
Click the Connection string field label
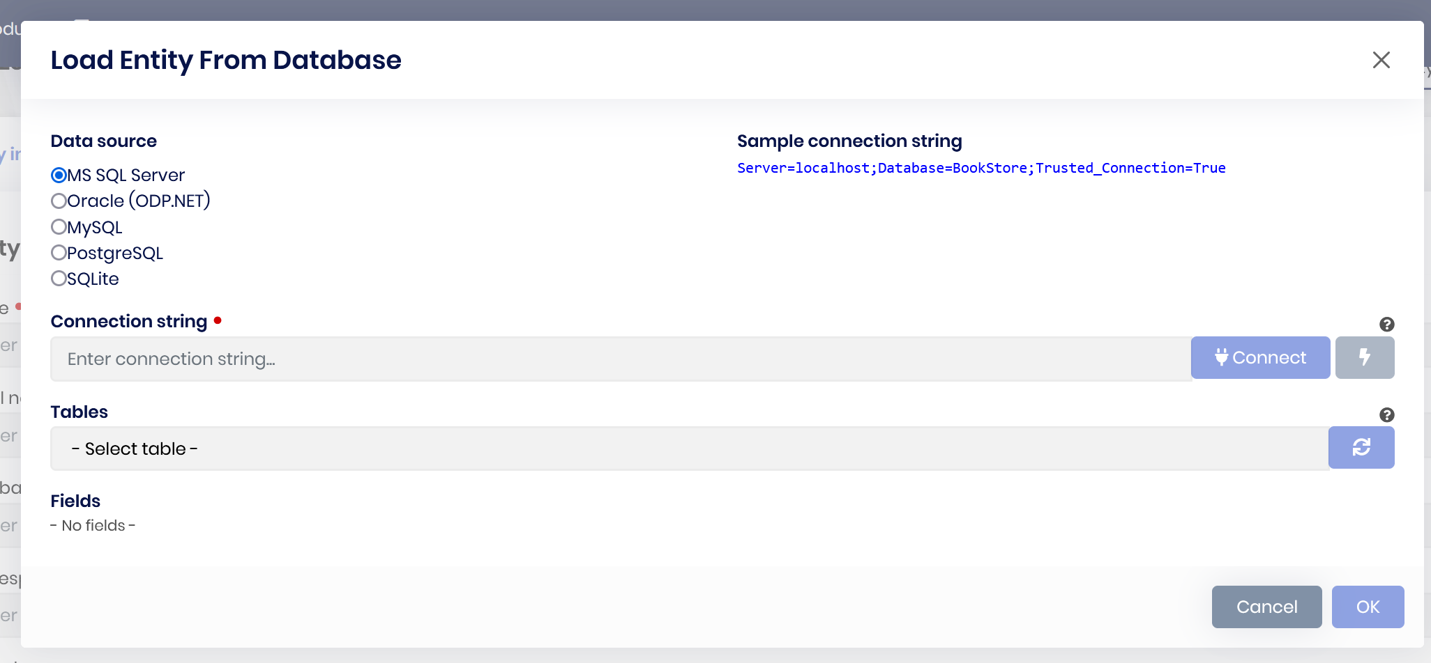click(x=129, y=321)
